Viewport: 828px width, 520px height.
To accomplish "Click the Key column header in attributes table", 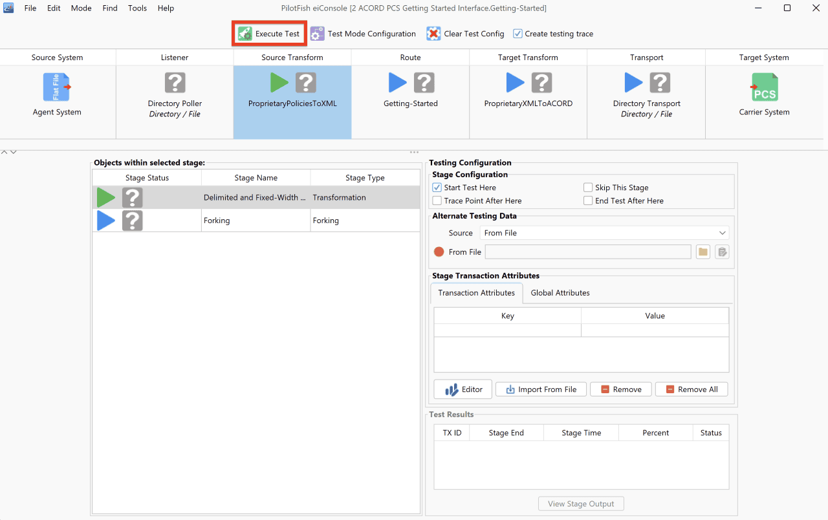I will pos(508,316).
